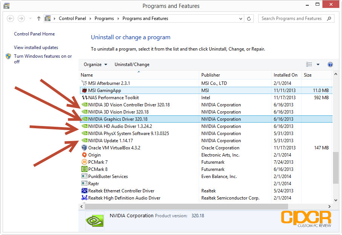The width and height of the screenshot is (342, 235).
Task: Click the horizontal scrollbar left arrow
Action: click(x=81, y=206)
